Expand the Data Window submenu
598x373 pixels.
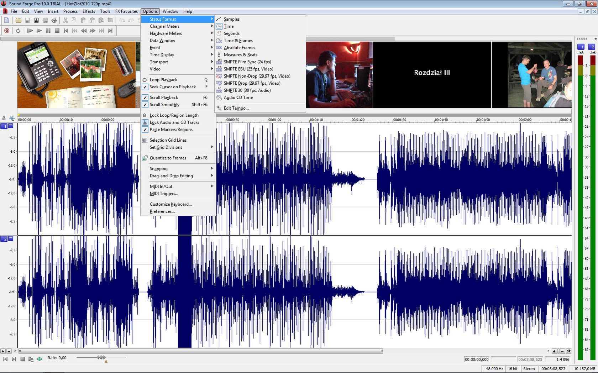tap(178, 41)
